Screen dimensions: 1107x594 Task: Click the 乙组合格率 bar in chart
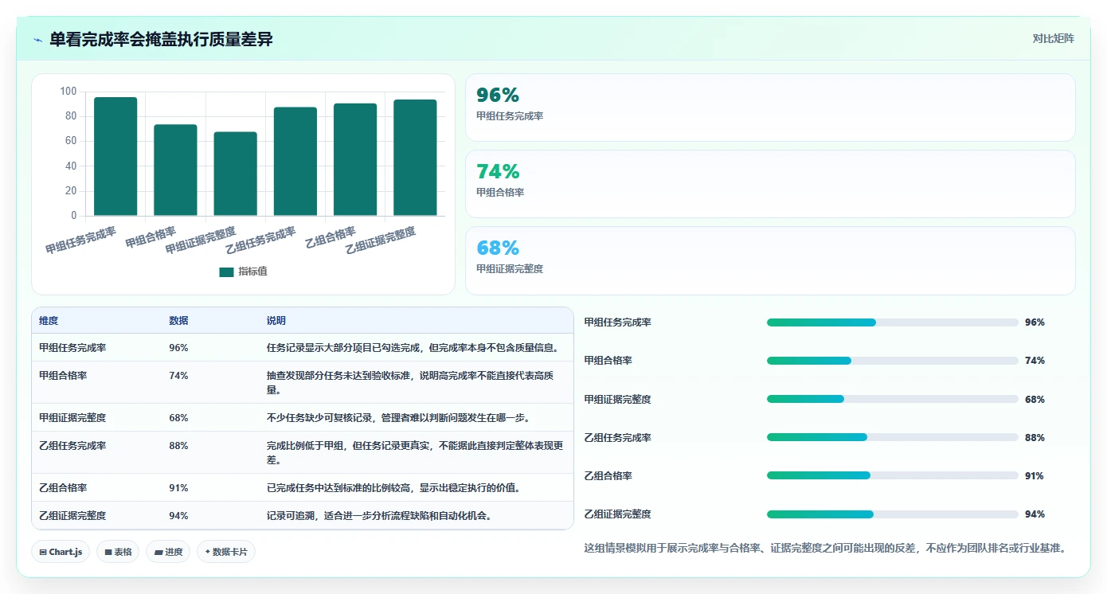coord(355,159)
